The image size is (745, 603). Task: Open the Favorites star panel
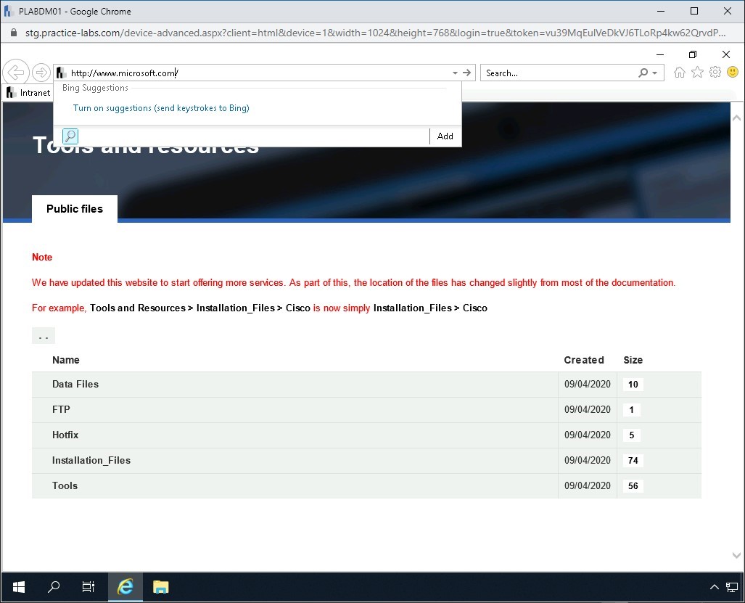click(696, 72)
